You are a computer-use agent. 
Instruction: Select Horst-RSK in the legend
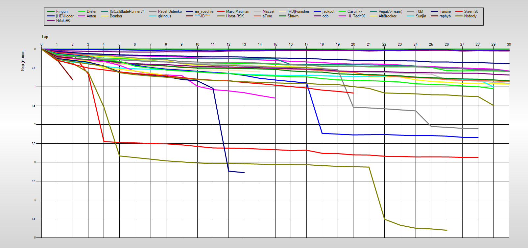[235, 16]
